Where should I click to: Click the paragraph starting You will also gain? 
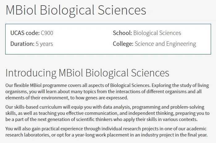106,132
